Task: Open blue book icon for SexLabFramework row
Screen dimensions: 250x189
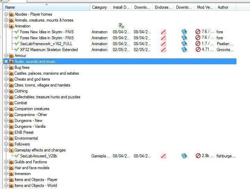Action: coord(184,43)
